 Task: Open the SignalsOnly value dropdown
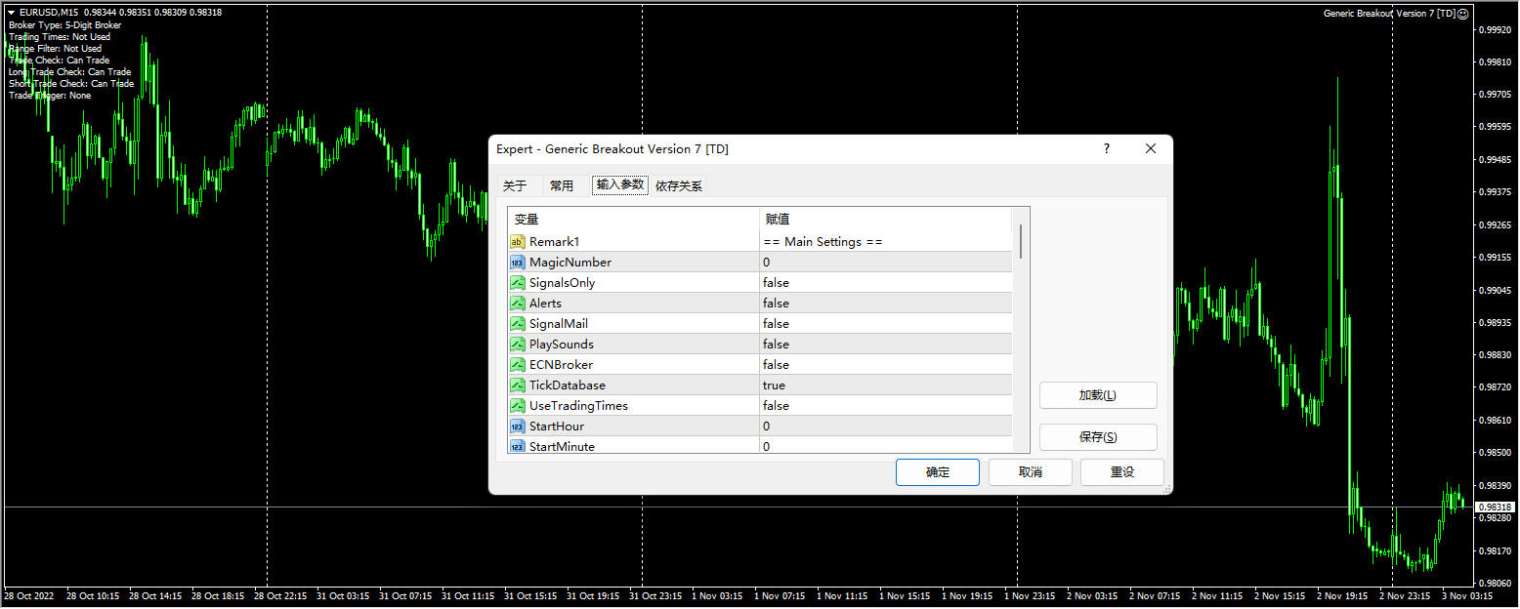pos(884,283)
